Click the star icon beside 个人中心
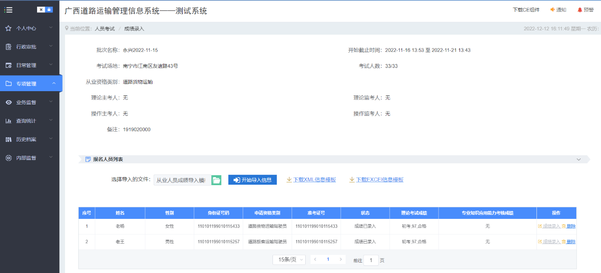This screenshot has height=273, width=601. (x=8, y=28)
